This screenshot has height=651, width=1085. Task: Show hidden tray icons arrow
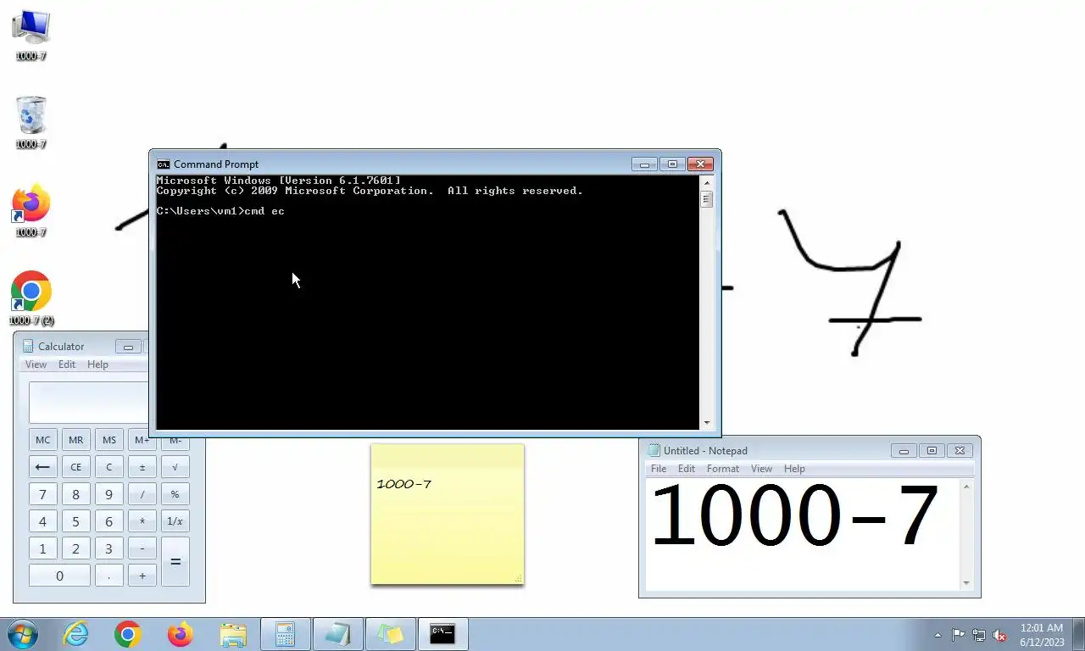[938, 635]
